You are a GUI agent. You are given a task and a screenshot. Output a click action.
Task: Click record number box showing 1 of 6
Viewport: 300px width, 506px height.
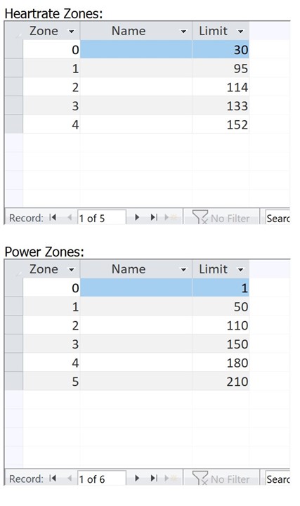101,479
